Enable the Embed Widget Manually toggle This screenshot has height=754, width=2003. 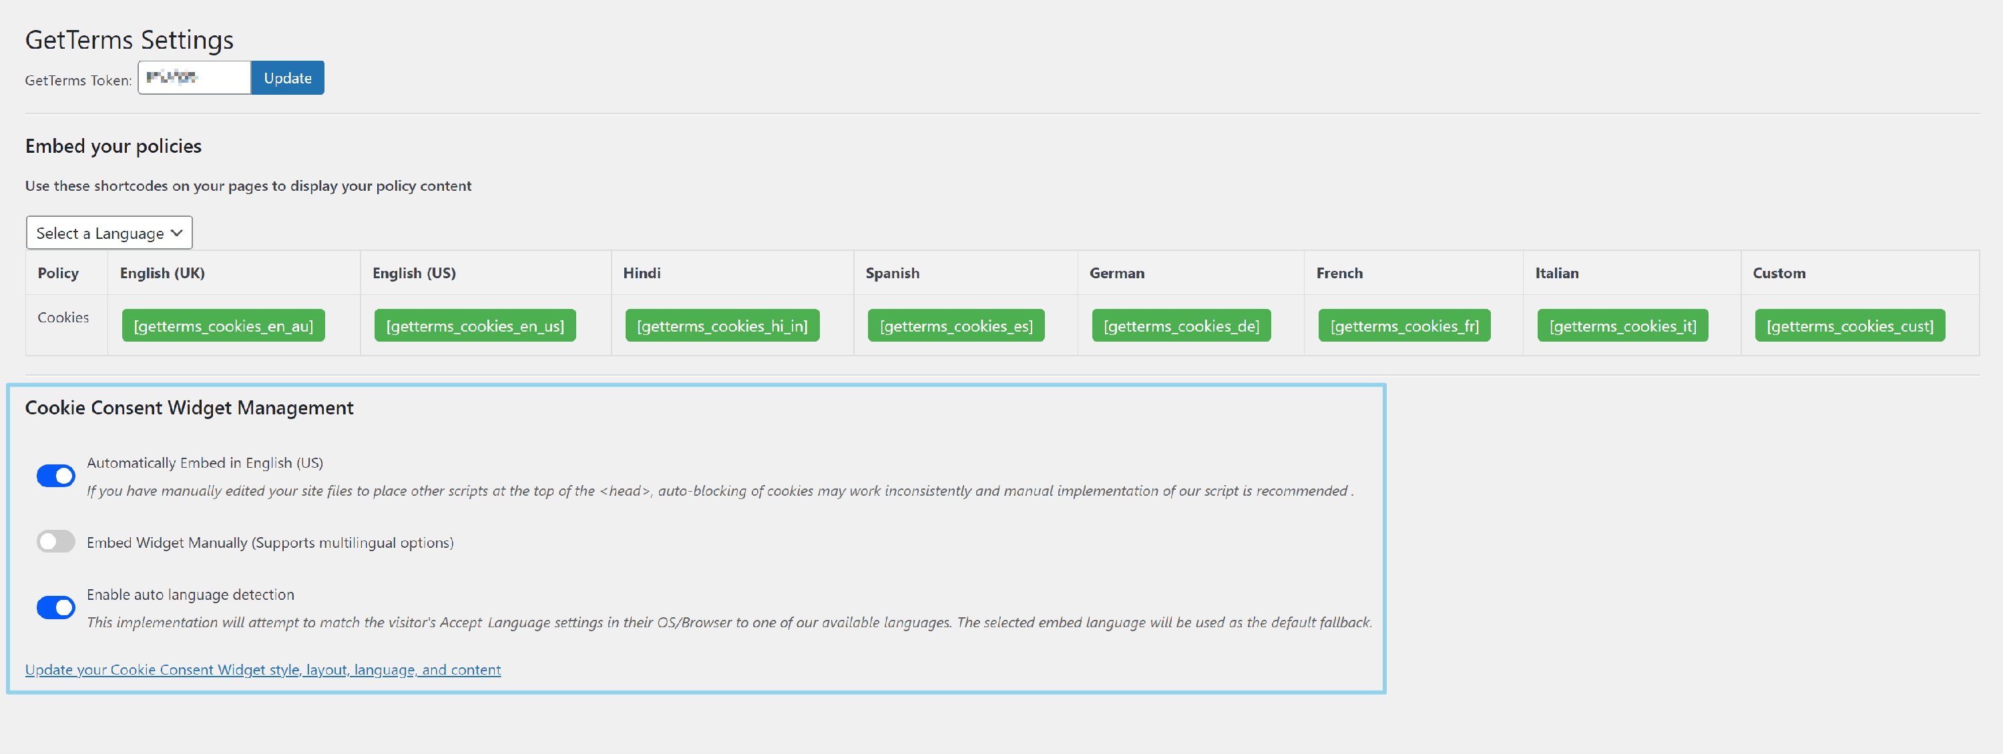pos(56,542)
